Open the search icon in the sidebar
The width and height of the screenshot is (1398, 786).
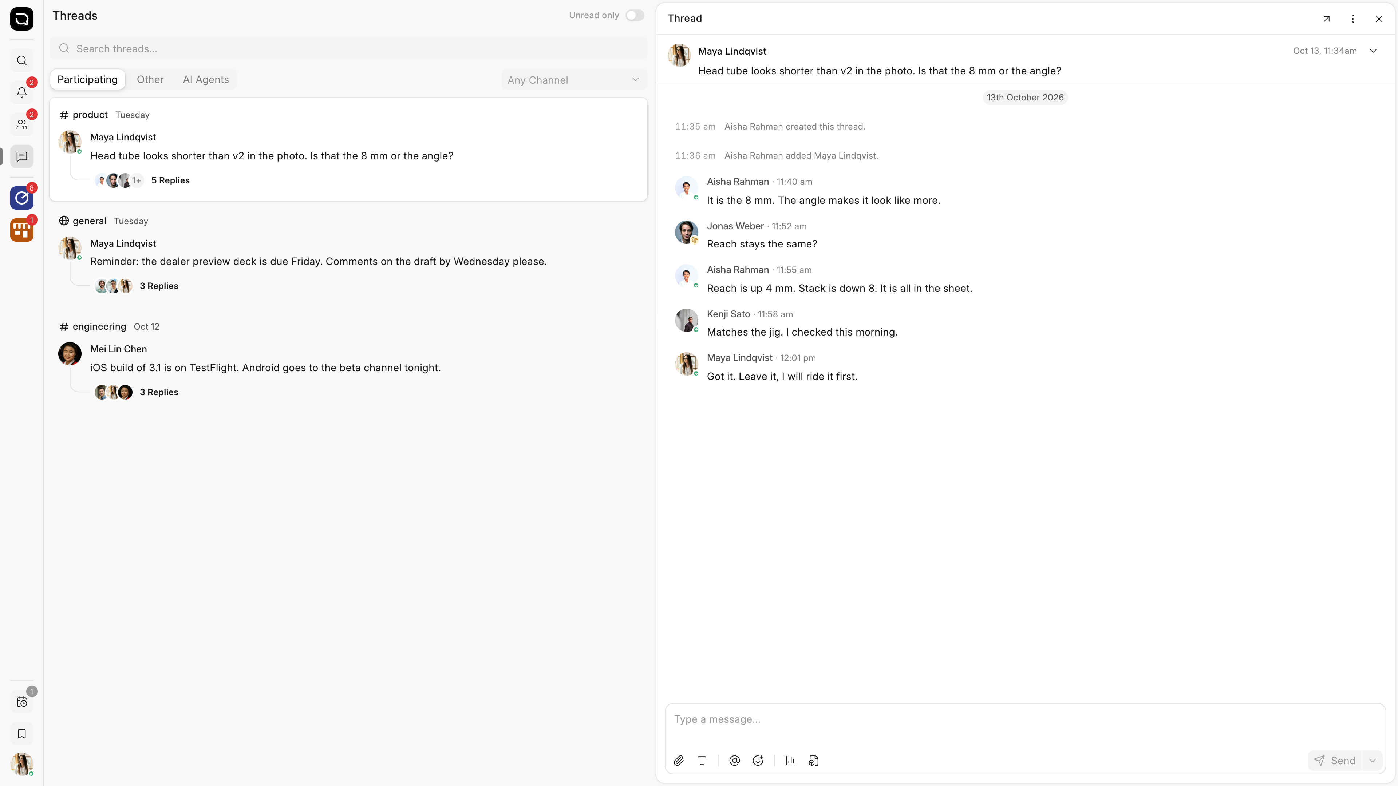click(22, 61)
